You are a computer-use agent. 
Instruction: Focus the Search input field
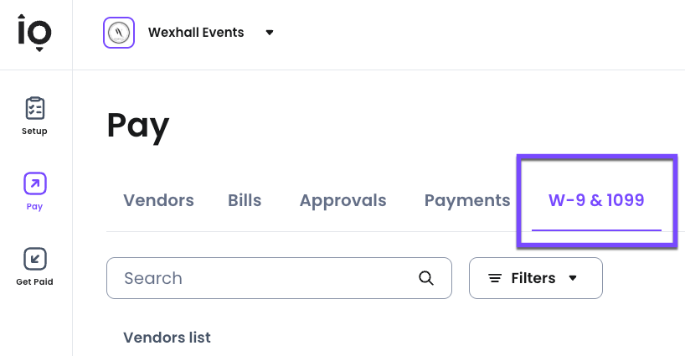[x=268, y=278]
